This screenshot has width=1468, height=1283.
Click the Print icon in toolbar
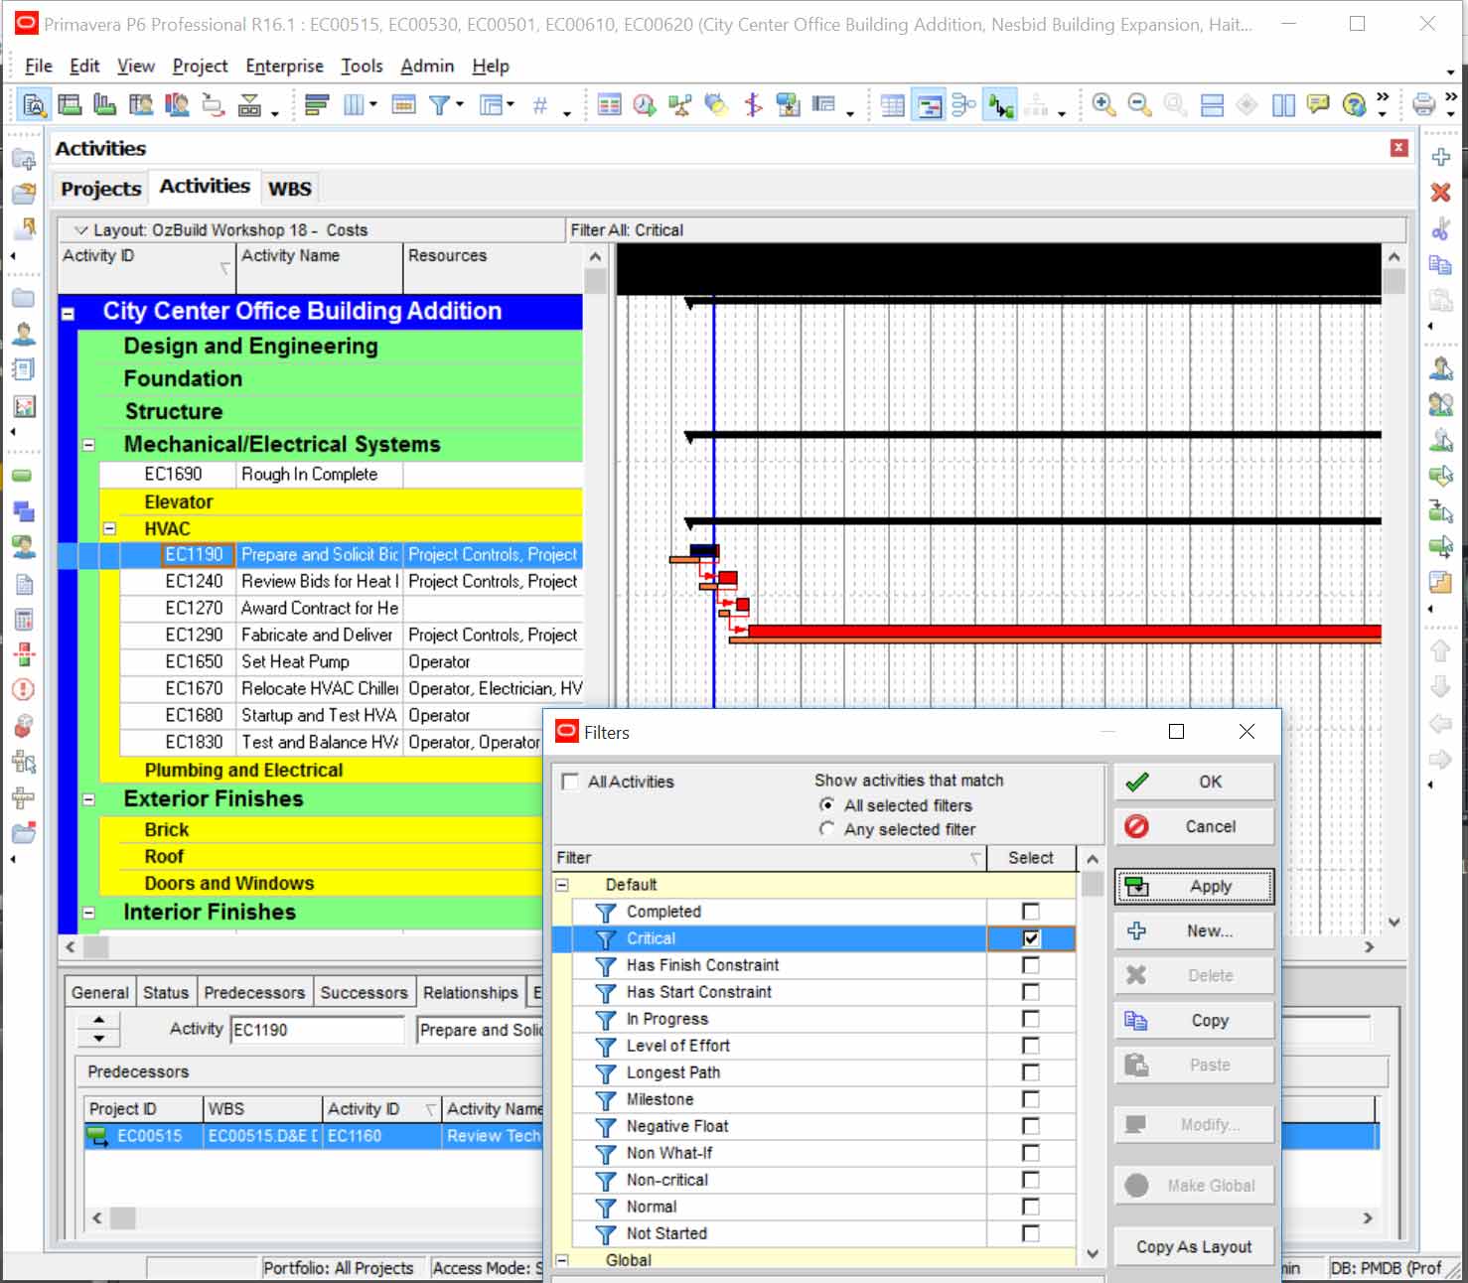[x=1423, y=104]
